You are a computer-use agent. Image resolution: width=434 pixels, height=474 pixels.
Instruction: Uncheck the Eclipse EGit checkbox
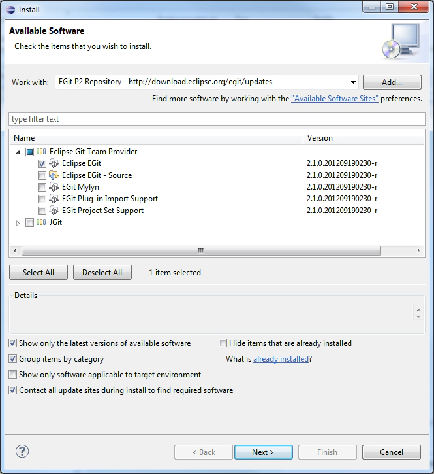[42, 163]
